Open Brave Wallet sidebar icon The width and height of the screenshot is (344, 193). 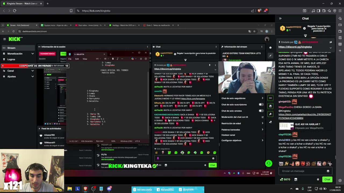click(340, 31)
